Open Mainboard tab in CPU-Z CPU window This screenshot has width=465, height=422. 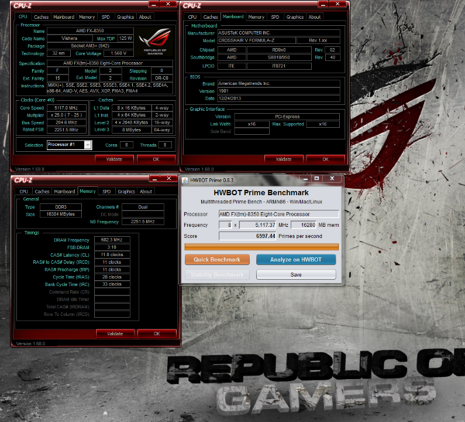[x=64, y=17]
